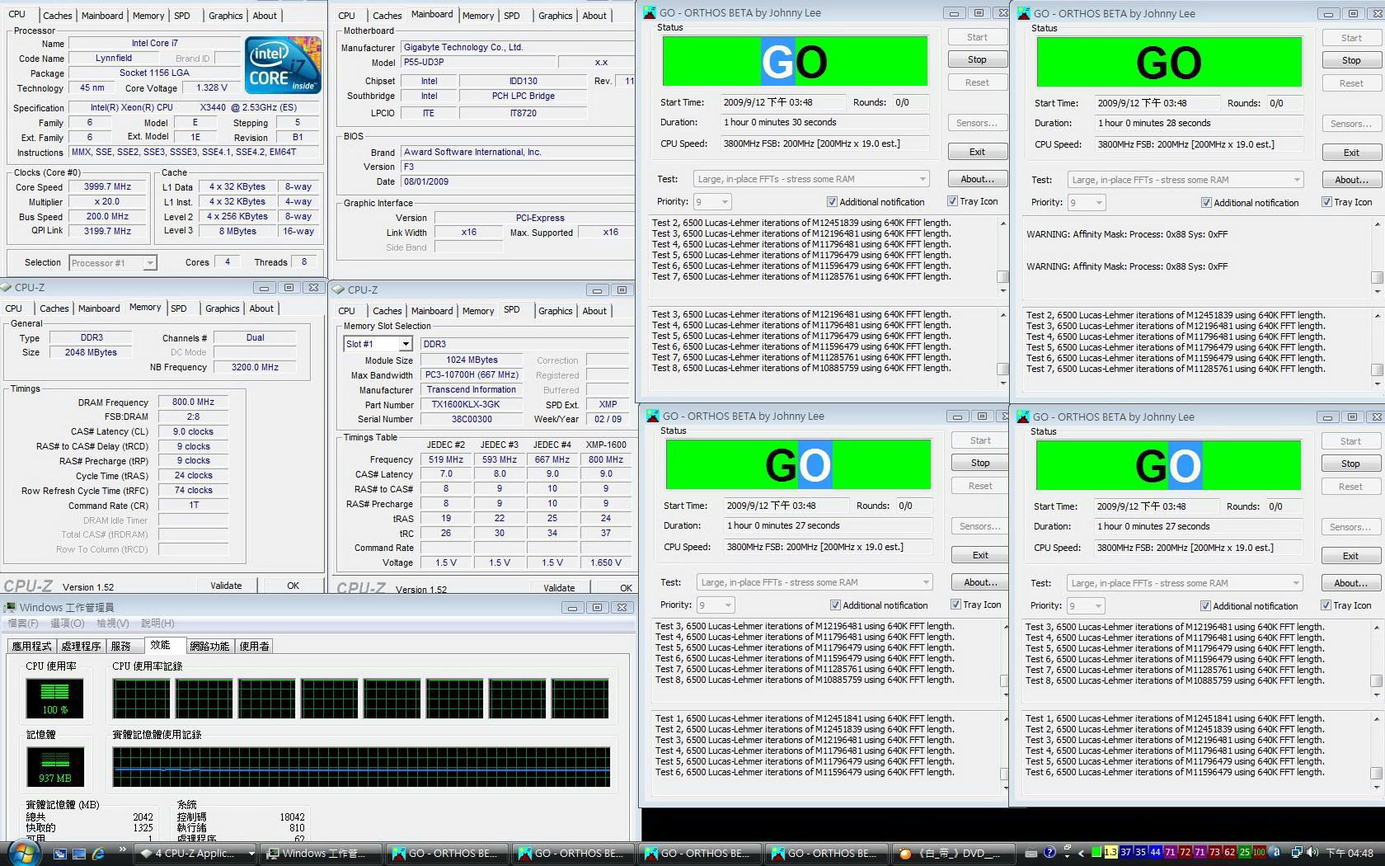This screenshot has height=866, width=1385.
Task: Launch Internet Explorer from quick launch
Action: point(98,854)
